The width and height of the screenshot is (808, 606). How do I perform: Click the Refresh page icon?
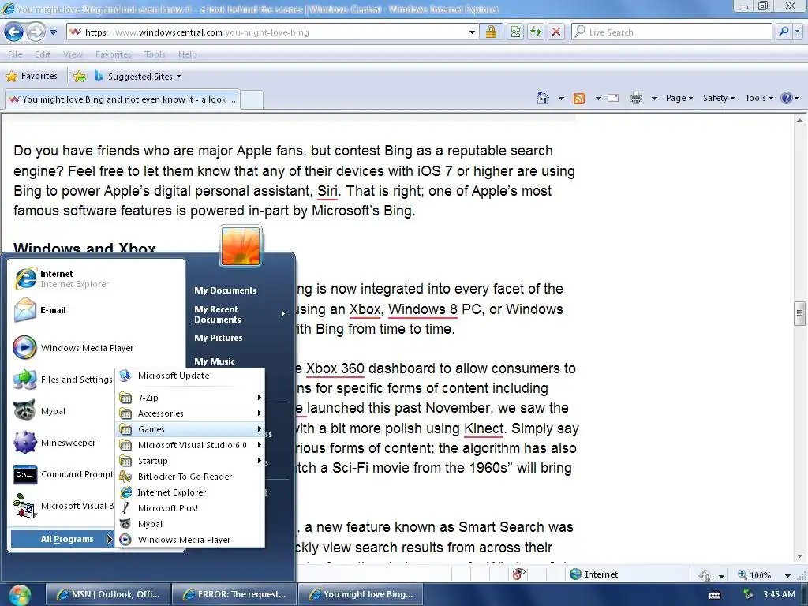tap(536, 32)
